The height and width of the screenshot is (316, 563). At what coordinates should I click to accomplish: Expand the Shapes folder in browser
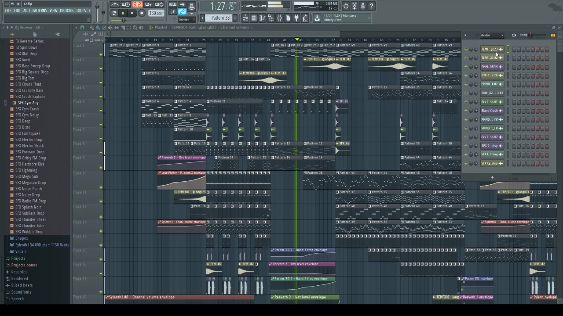pyautogui.click(x=22, y=238)
